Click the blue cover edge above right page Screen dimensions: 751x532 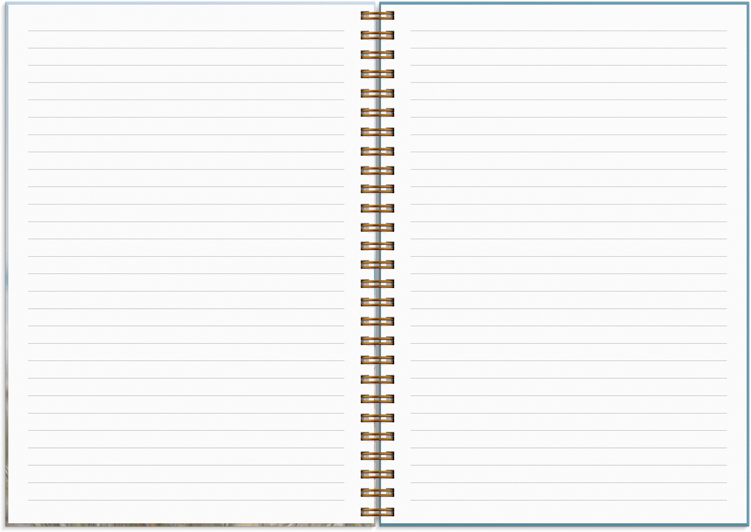pos(563,3)
